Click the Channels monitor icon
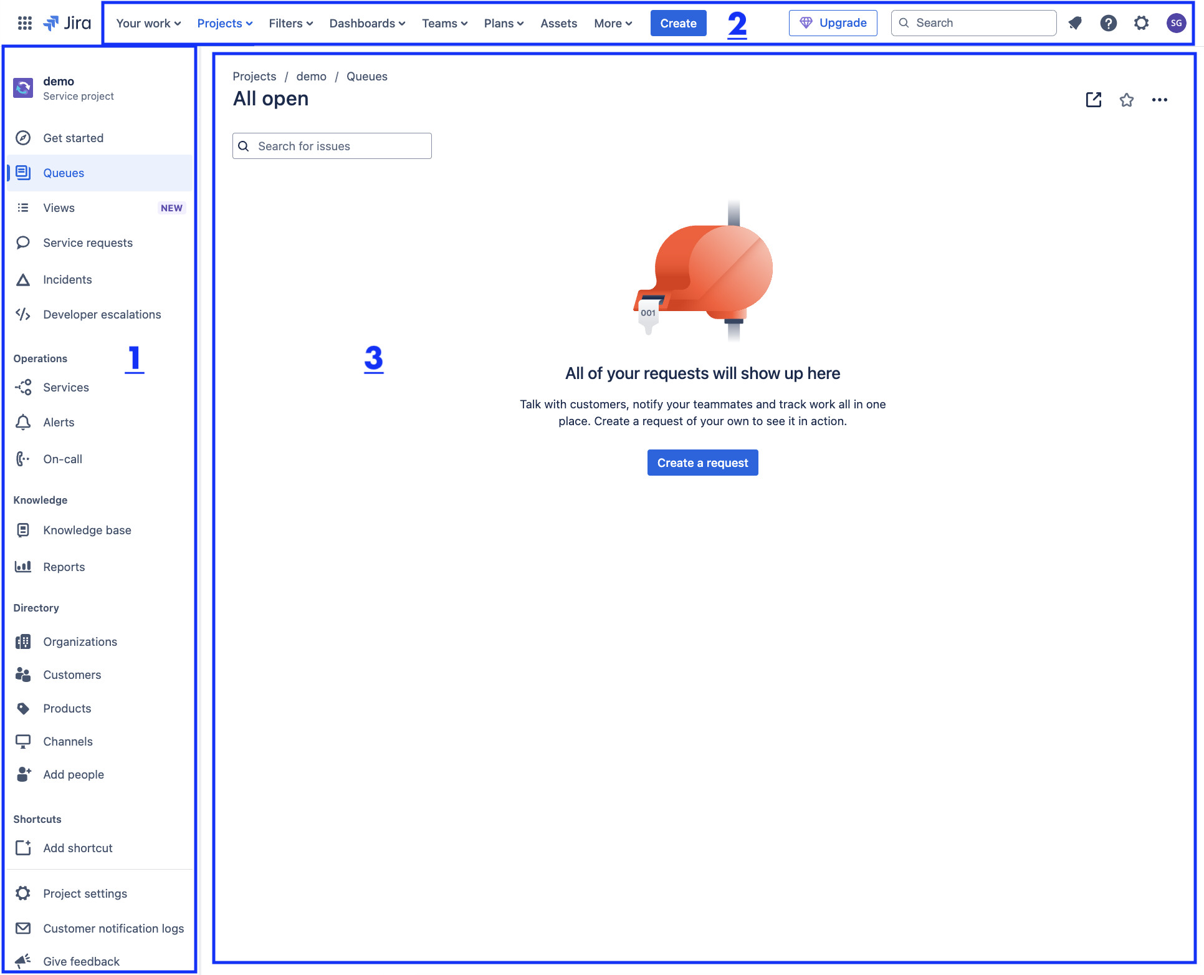The image size is (1204, 975). coord(23,741)
